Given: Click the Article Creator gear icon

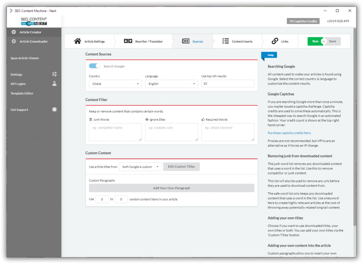Looking at the screenshot, I should (14, 32).
